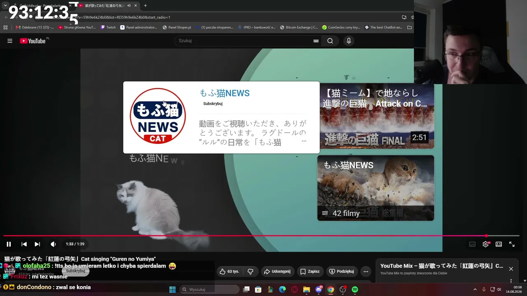Show hidden system tray icons
527x296 pixels.
point(475,289)
